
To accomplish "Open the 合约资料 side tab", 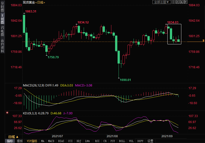I will (2, 46).
